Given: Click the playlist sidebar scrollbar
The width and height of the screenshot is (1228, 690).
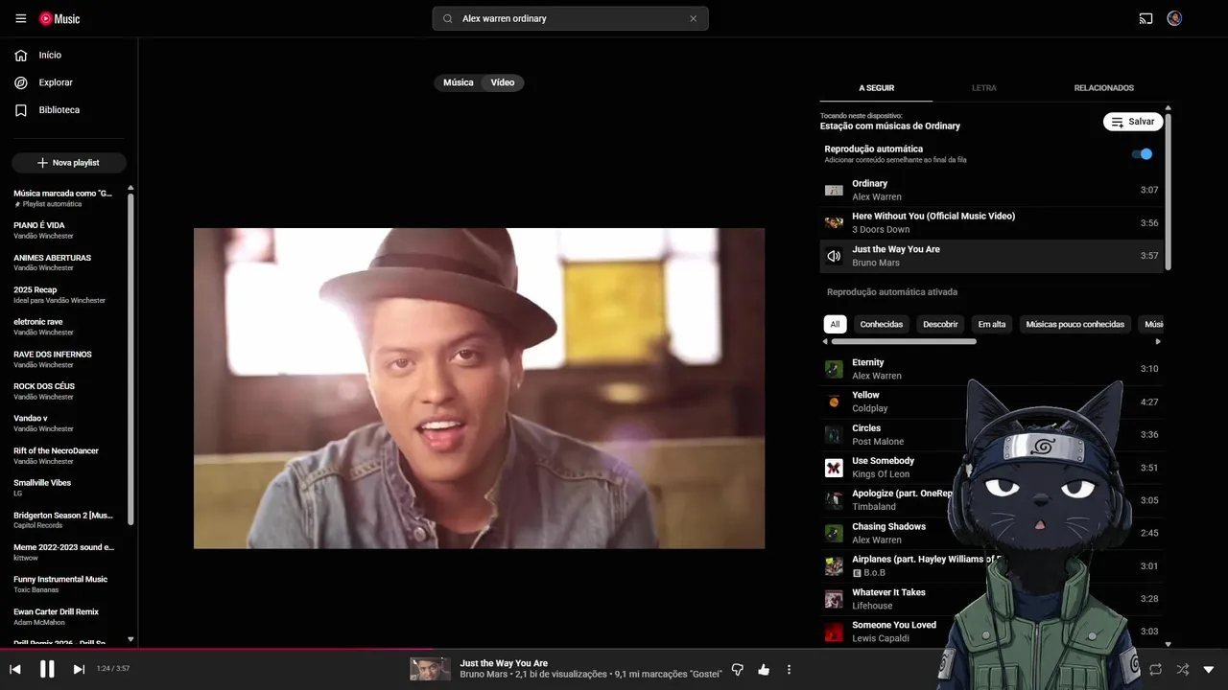Looking at the screenshot, I should point(131,359).
